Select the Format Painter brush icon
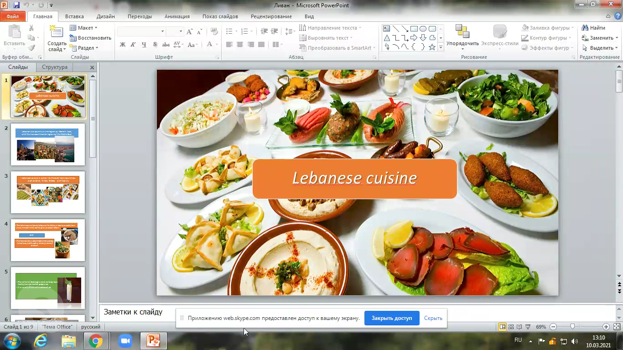This screenshot has height=350, width=623. point(31,48)
